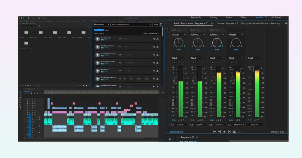The height and width of the screenshot is (158, 302).
Task: Switch to the Effects workspace tab
Action: point(244,18)
